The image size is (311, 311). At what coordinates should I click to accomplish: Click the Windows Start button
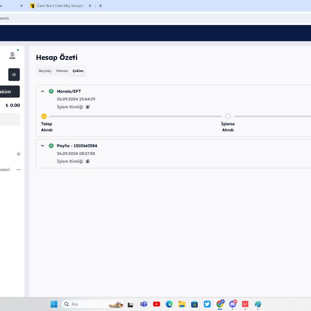click(54, 304)
